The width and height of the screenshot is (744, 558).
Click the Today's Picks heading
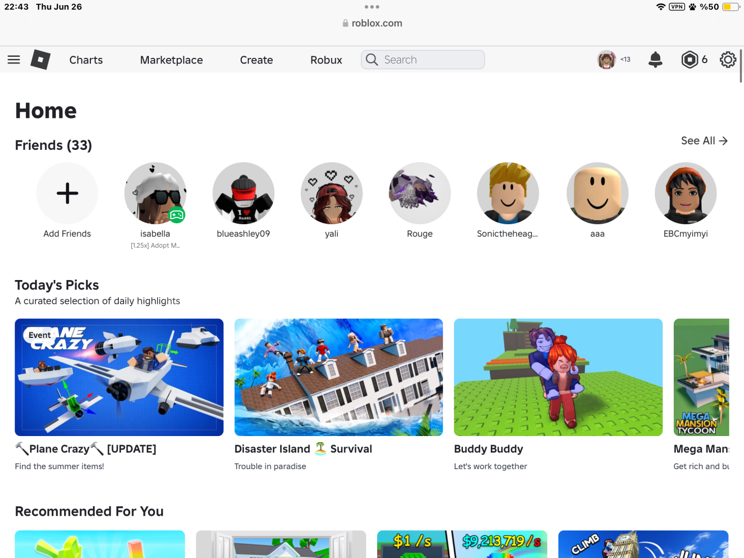(x=57, y=285)
